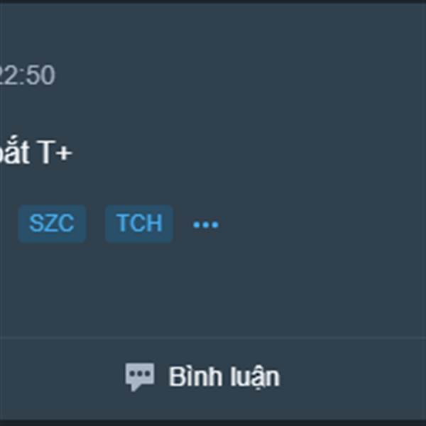Select the TCH stock ticker tag

(x=139, y=224)
